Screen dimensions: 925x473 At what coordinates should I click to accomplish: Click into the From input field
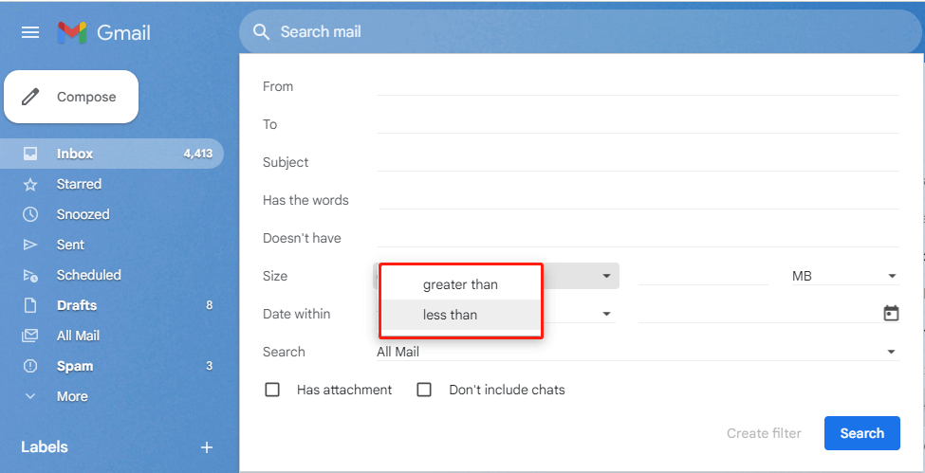tap(638, 86)
